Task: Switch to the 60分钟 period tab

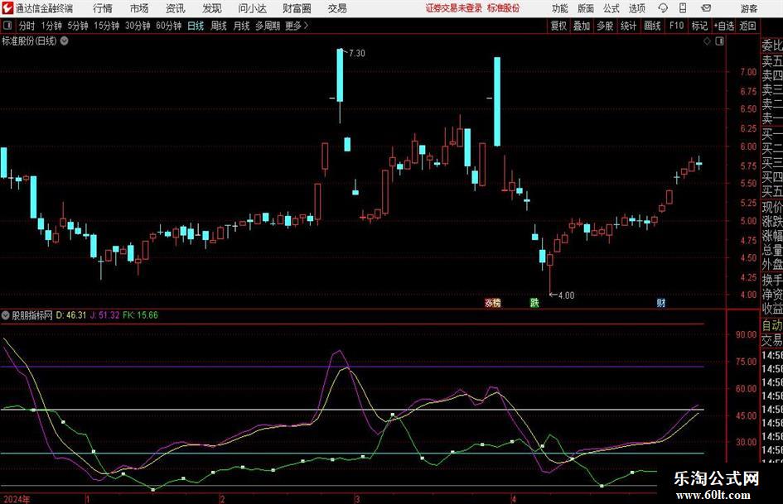Action: click(169, 26)
